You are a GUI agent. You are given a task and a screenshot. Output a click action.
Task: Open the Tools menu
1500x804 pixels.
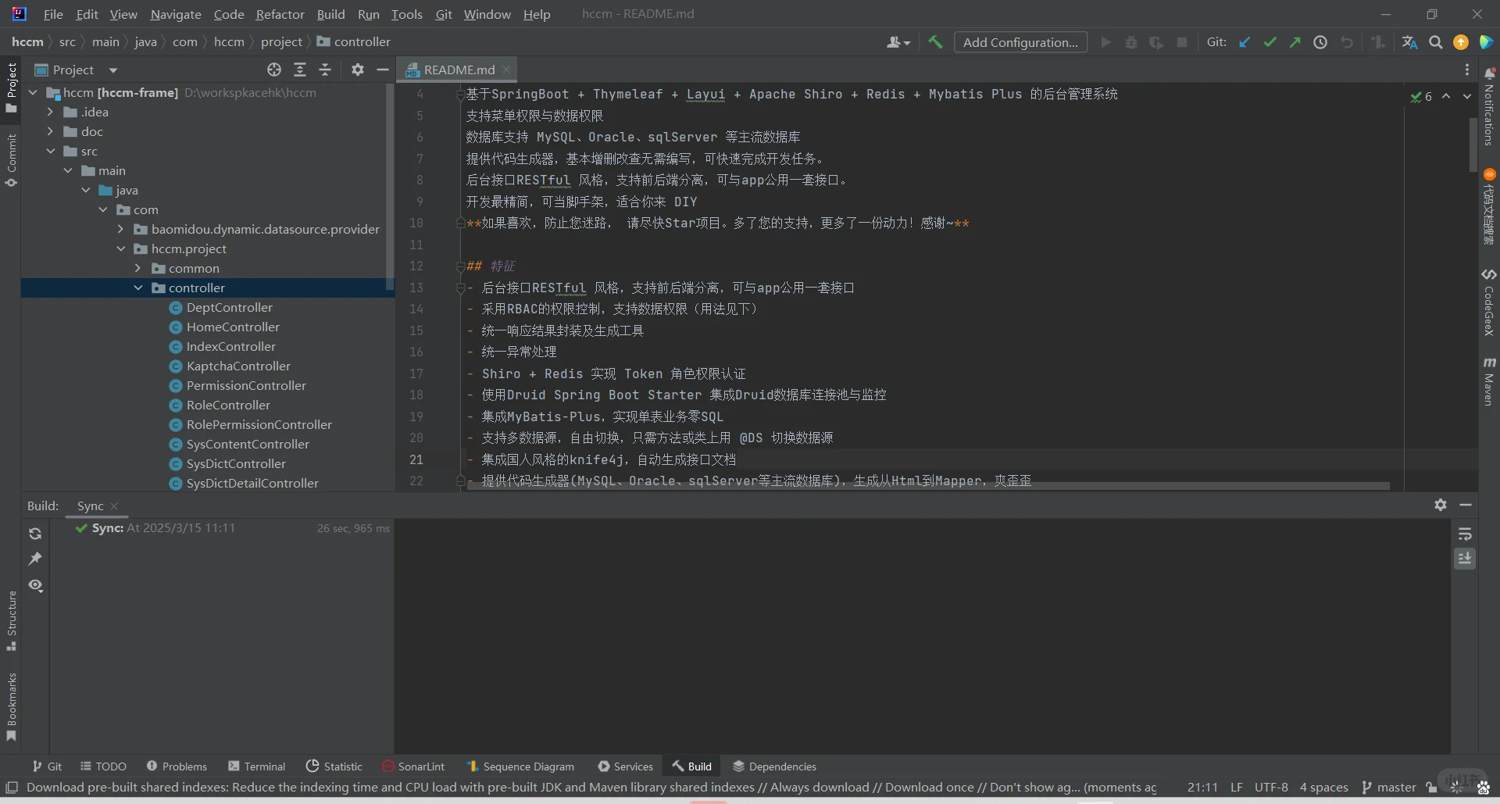click(x=406, y=14)
